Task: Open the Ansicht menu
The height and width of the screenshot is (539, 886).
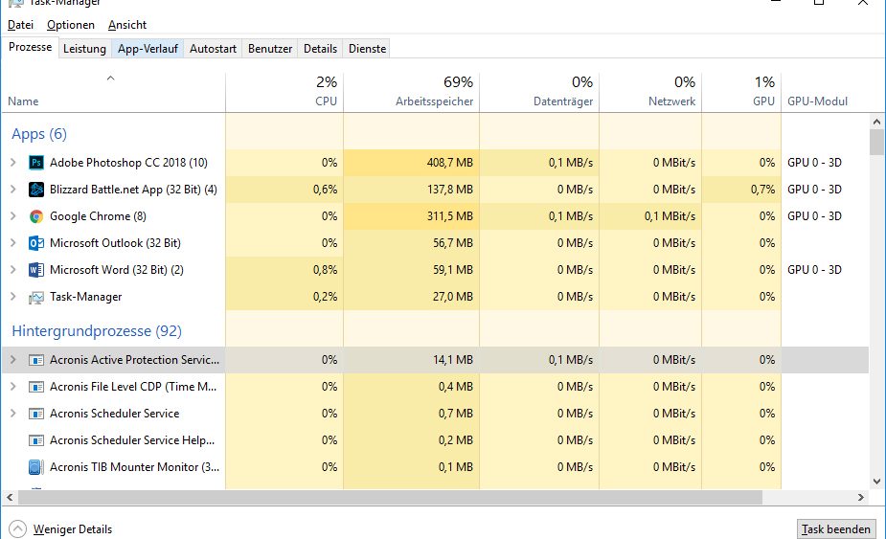Action: click(127, 25)
